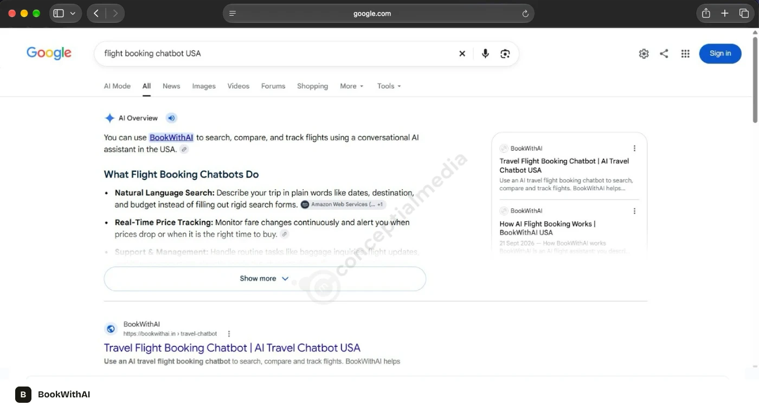This screenshot has height=412, width=759.
Task: Open the Videos tab
Action: [x=239, y=86]
